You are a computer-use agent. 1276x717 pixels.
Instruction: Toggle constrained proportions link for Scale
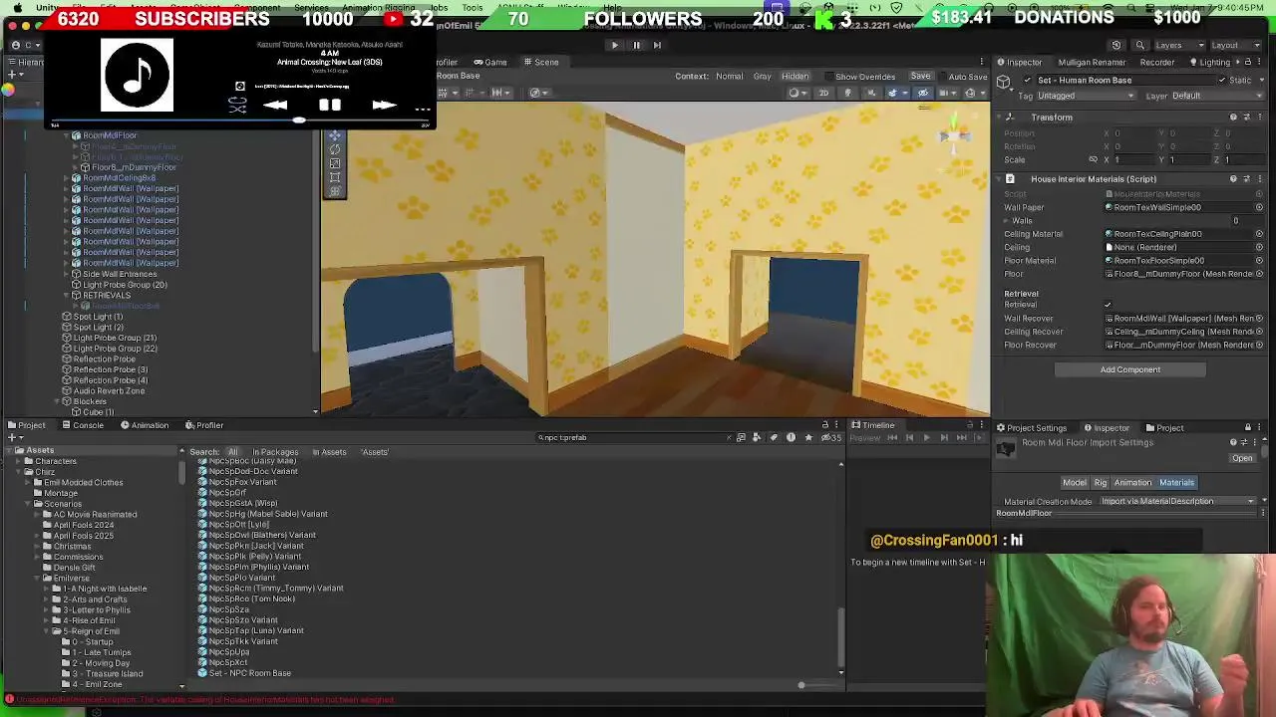click(x=1093, y=159)
